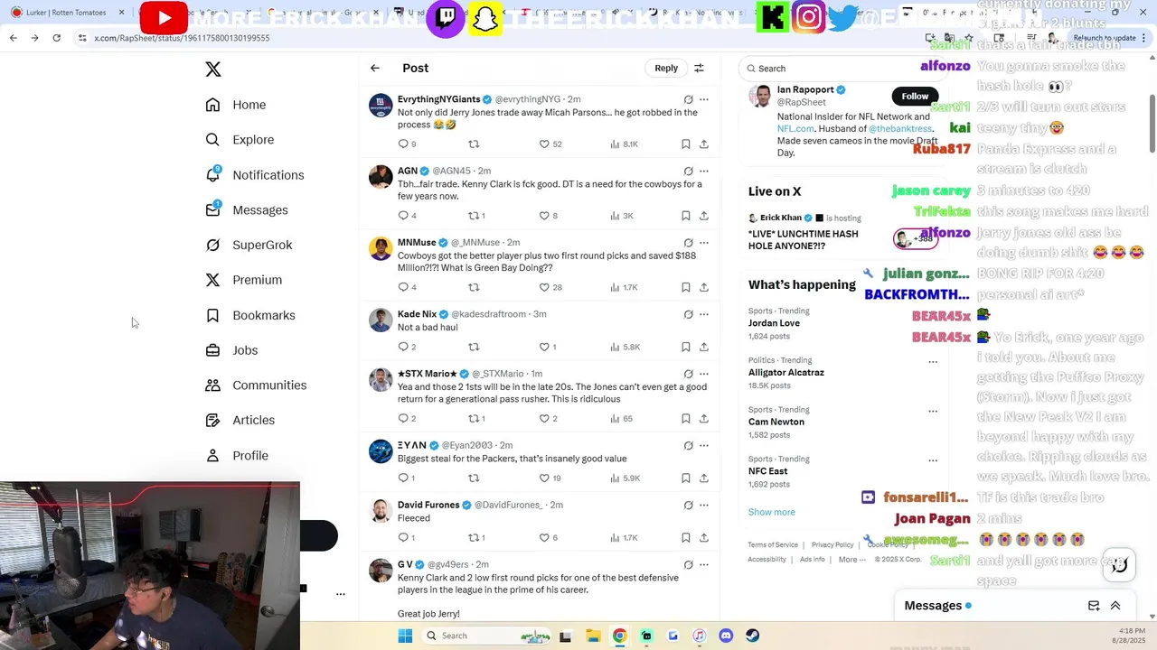The height and width of the screenshot is (650, 1157).
Task: Reload the page in Chrome
Action: 56,38
